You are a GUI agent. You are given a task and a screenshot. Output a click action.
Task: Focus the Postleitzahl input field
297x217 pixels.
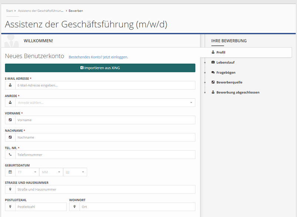point(41,207)
